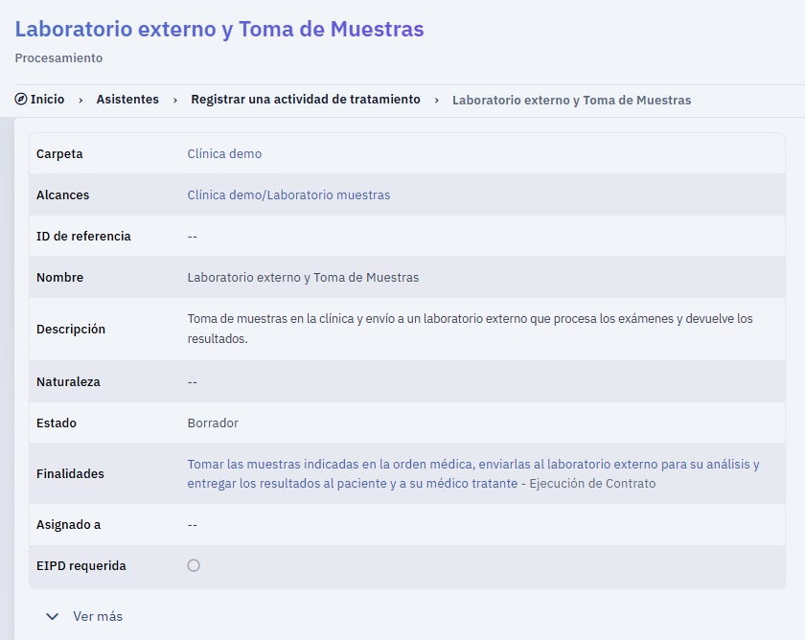Click the Ver más chevron arrow
Image resolution: width=805 pixels, height=640 pixels.
[x=53, y=616]
